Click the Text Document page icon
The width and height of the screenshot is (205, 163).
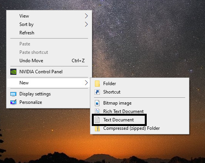97,120
